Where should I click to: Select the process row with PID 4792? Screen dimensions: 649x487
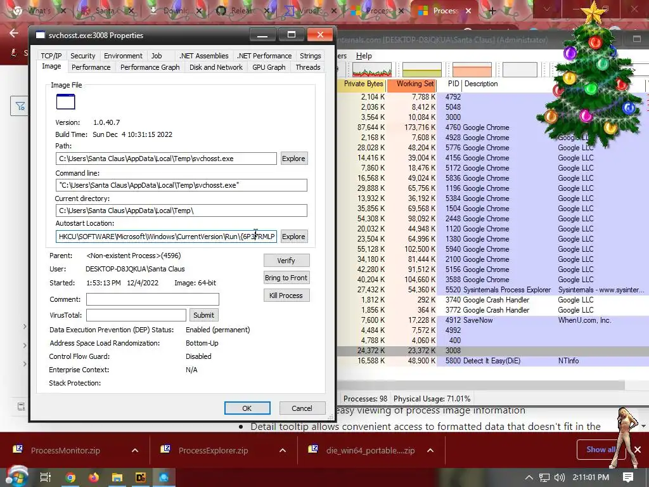492,96
